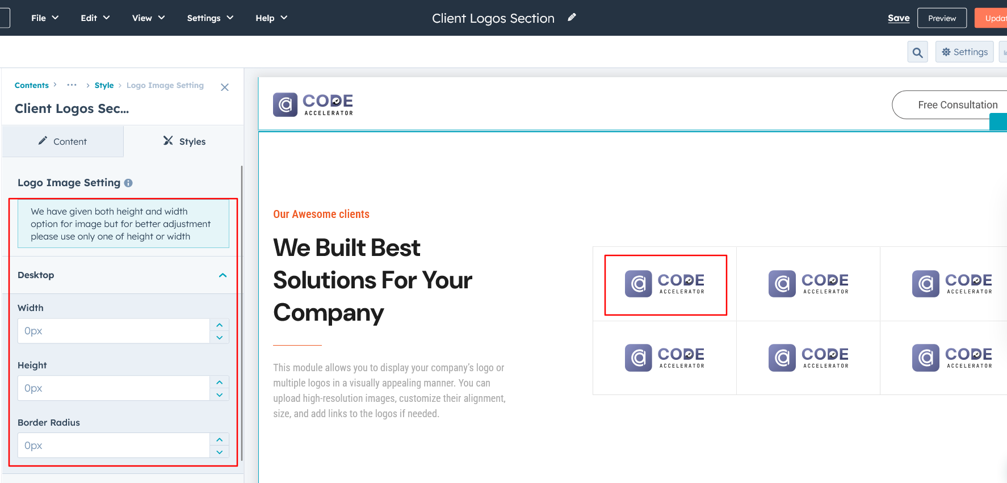
Task: Decrease Height value with down arrow
Action: (x=220, y=395)
